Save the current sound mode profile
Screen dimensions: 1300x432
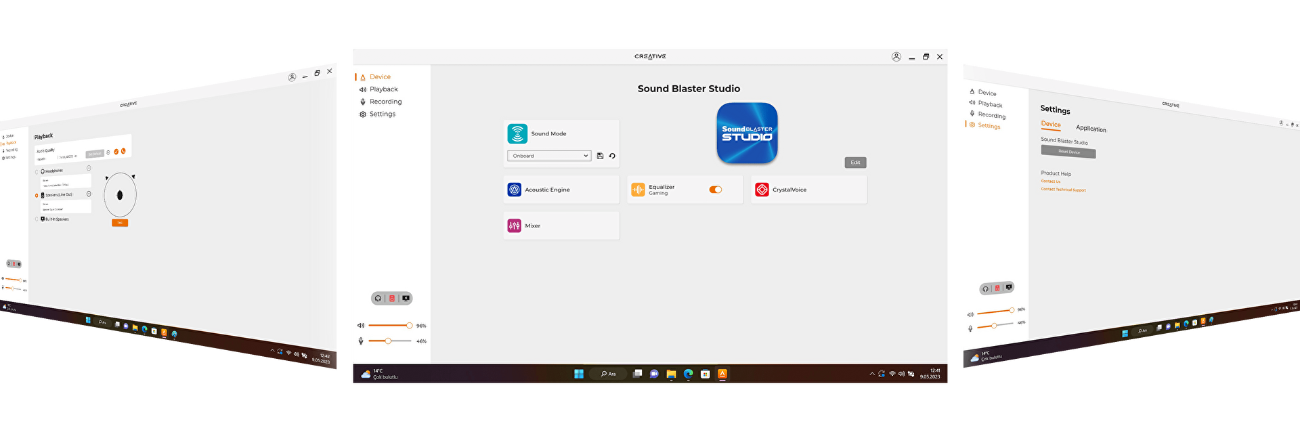click(x=600, y=156)
